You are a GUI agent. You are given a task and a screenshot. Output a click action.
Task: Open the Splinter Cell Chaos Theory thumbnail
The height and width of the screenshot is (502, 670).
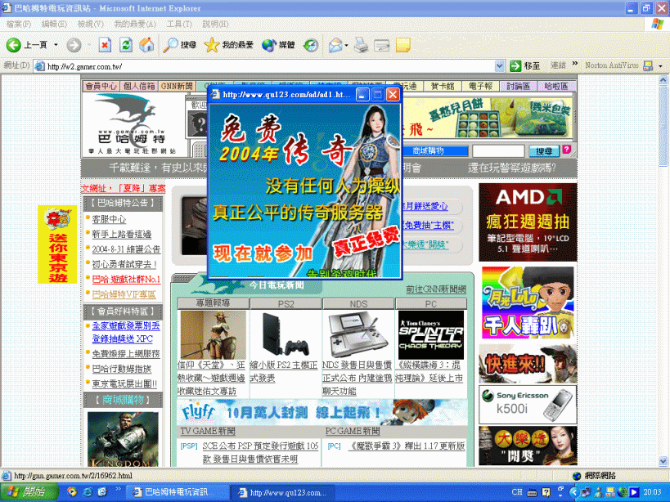pos(430,334)
